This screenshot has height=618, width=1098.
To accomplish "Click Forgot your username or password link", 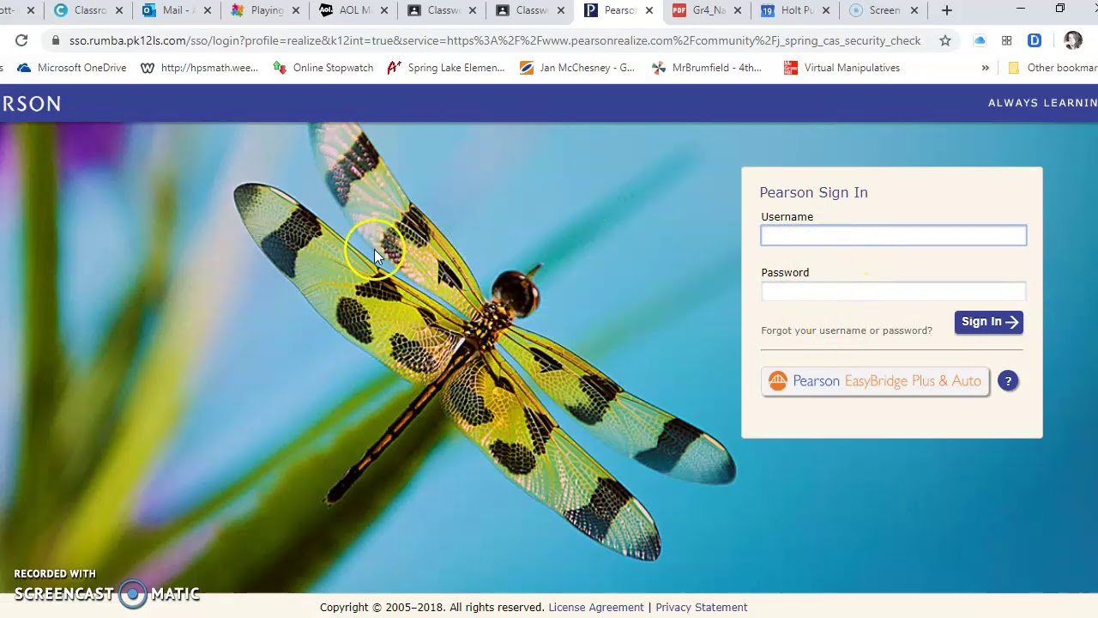I will pos(847,330).
